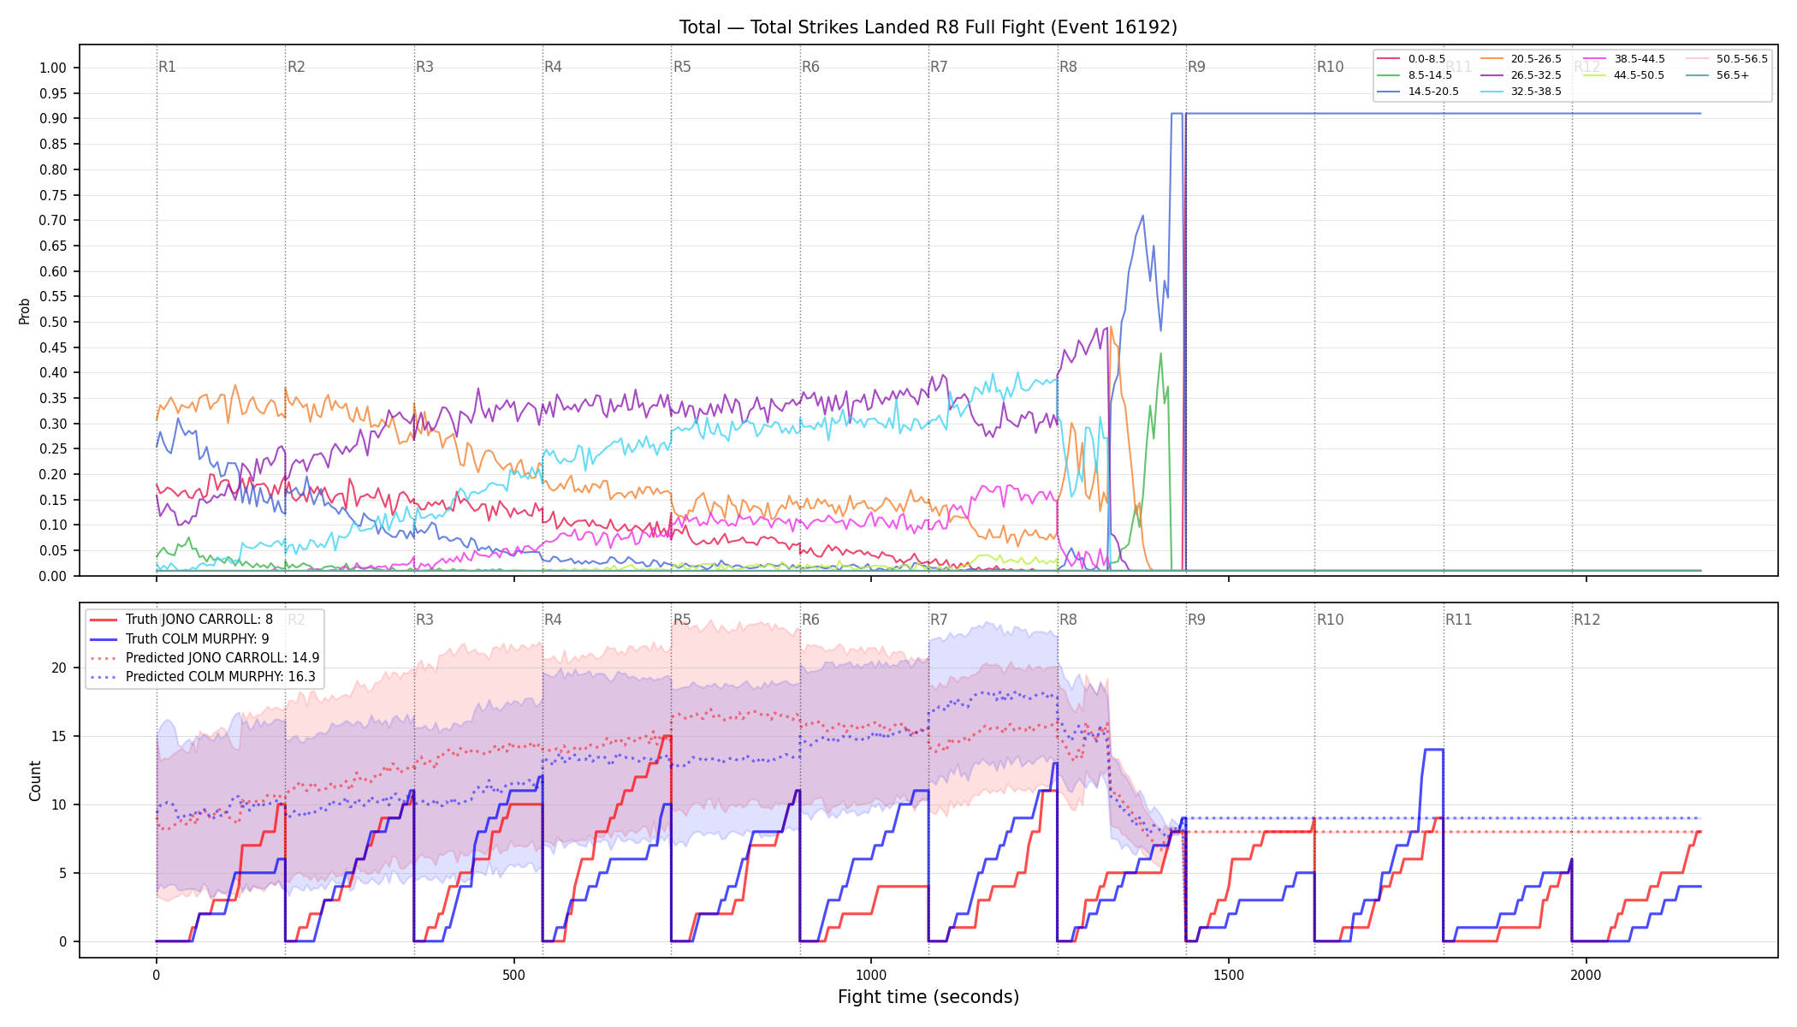The height and width of the screenshot is (1027, 1797).
Task: Click the 1500 tick on the fight time axis
Action: (1229, 975)
